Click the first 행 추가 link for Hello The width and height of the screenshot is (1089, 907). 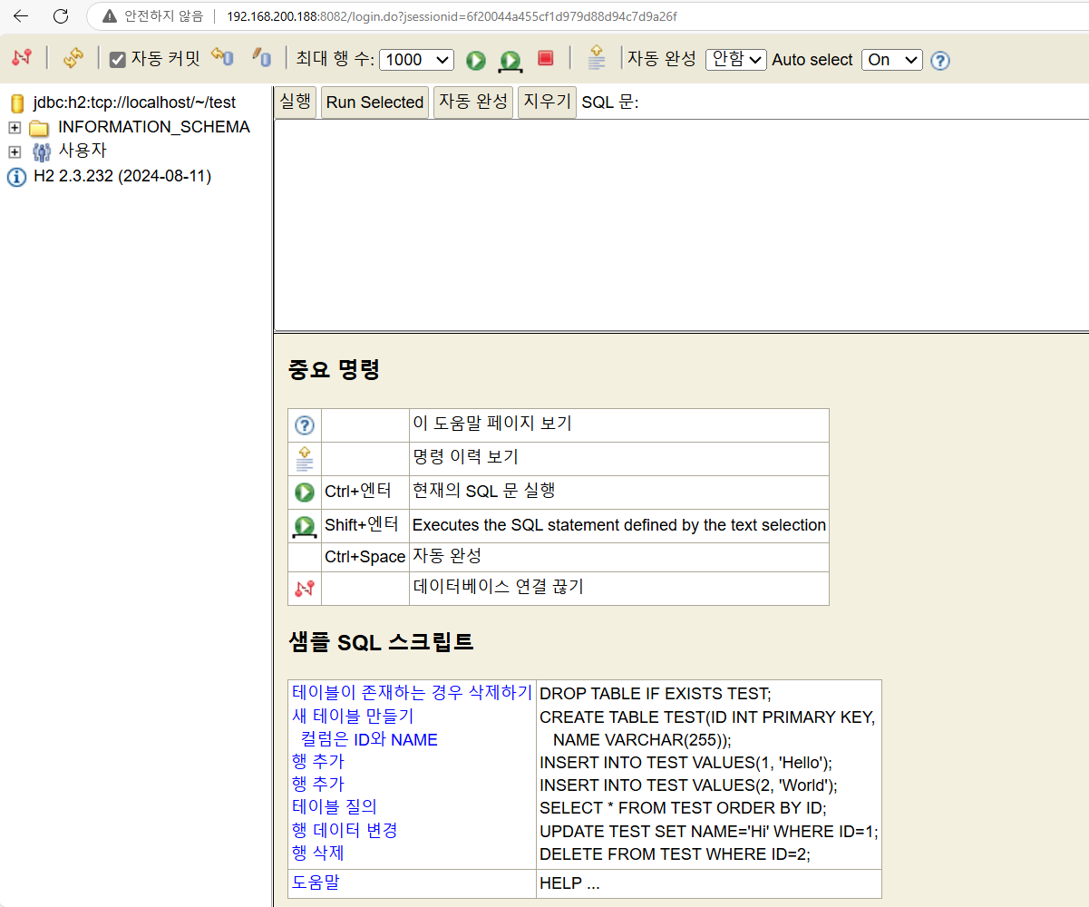click(x=318, y=762)
